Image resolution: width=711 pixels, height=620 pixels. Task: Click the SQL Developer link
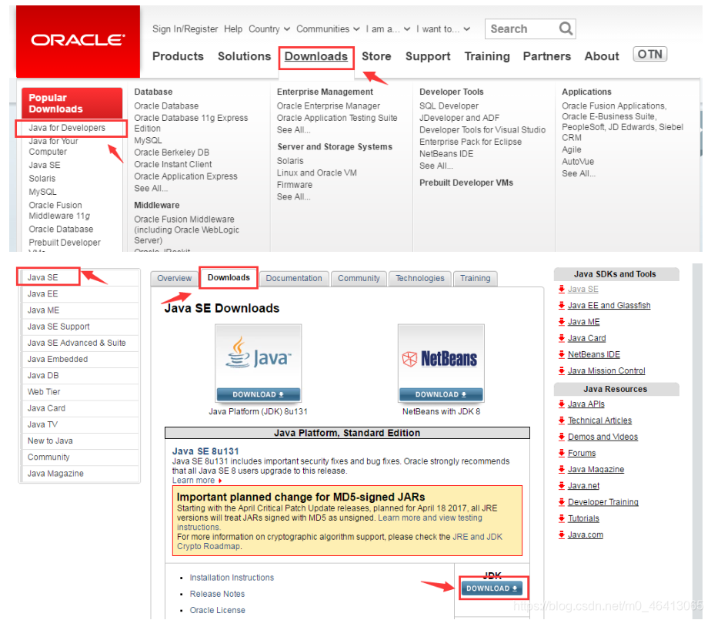point(449,106)
